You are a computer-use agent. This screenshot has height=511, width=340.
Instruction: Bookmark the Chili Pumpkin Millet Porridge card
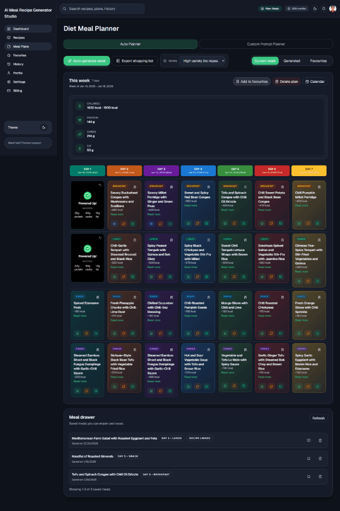point(319,187)
